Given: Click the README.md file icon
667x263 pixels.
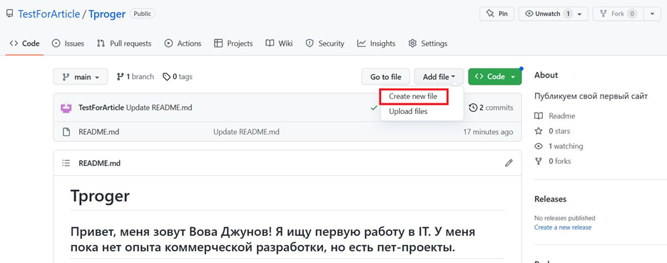Looking at the screenshot, I should [66, 132].
